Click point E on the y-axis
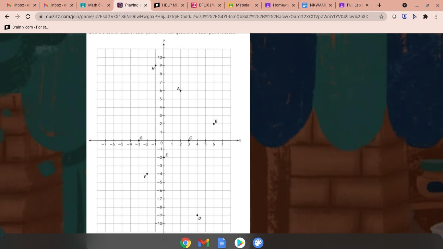The image size is (443, 249). pyautogui.click(x=164, y=157)
